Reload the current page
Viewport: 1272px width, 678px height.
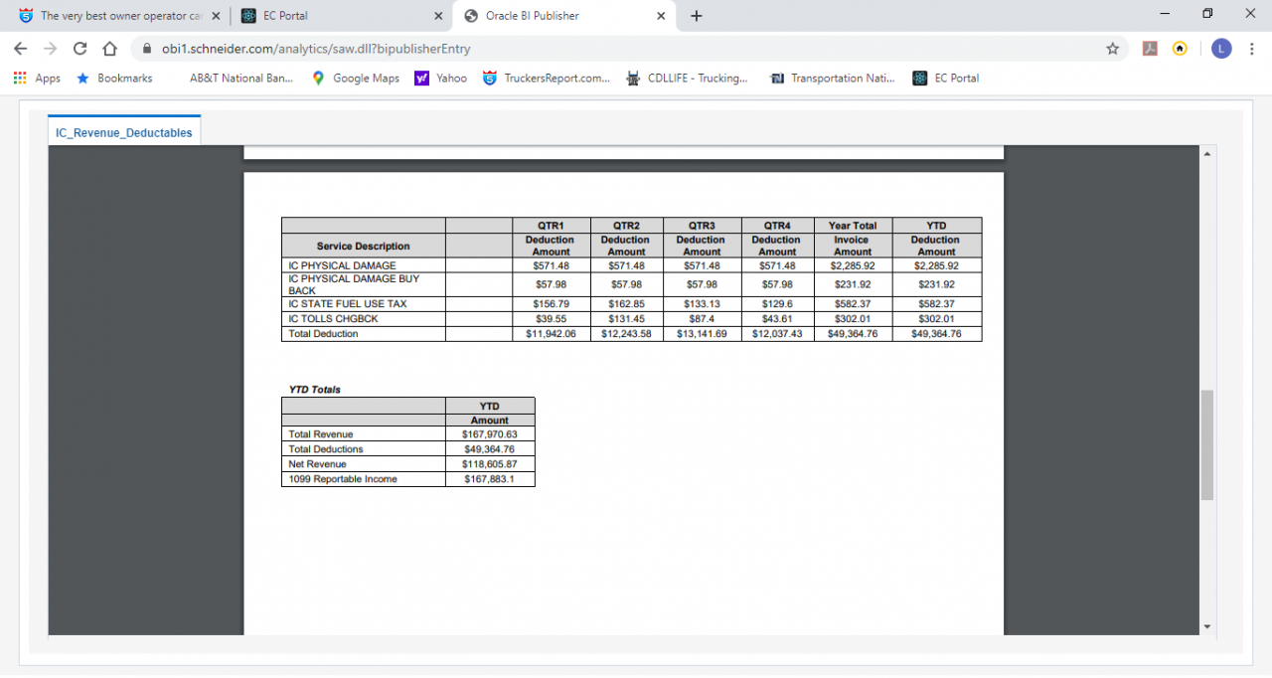pos(79,49)
